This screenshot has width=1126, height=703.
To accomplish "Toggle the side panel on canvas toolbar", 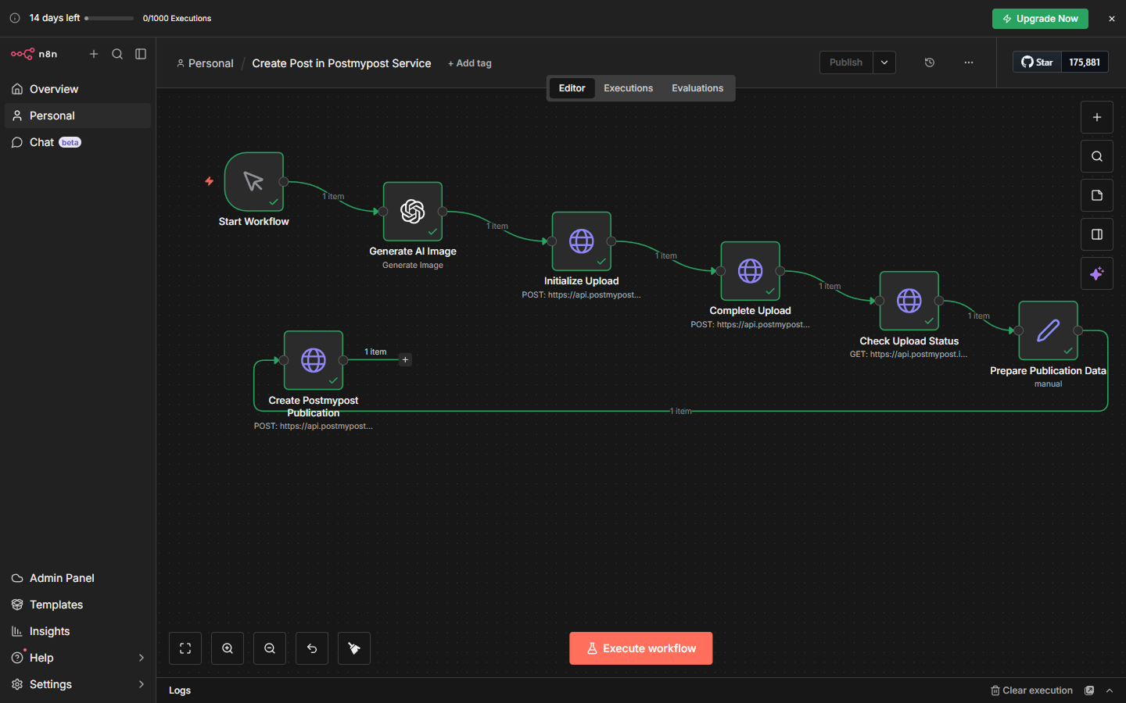I will [x=1096, y=234].
